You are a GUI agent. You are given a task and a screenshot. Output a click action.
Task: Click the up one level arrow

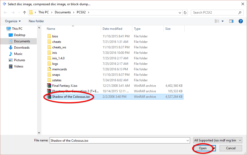[25, 12]
